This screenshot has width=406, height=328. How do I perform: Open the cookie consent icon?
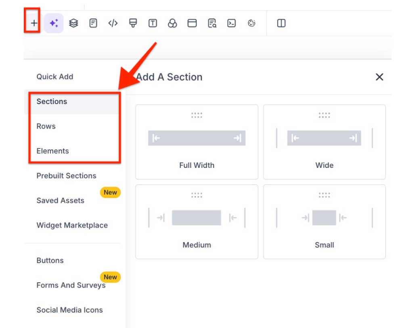(251, 23)
